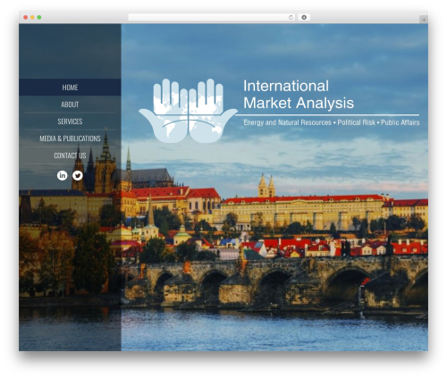
Task: Open the Twitter social icon
Action: 78,175
